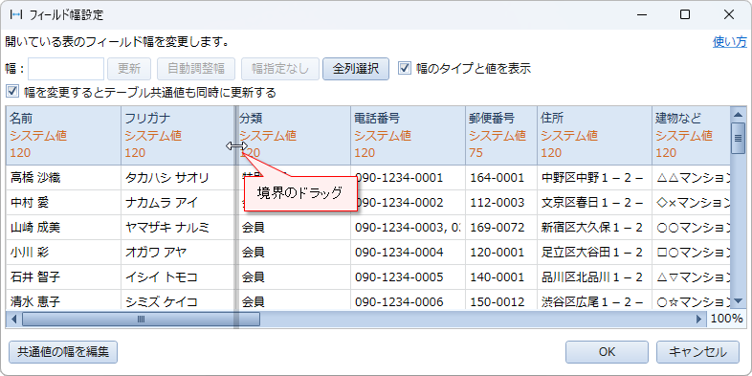
Task: Click cell 山崎 成美
Action: (63, 228)
